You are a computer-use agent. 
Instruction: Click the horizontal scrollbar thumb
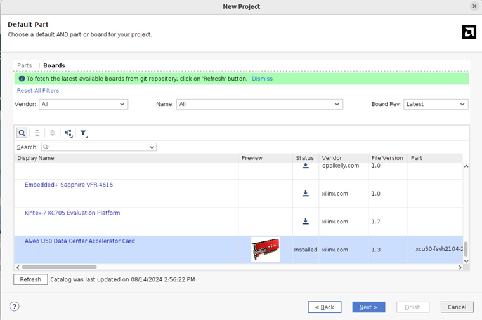pos(60,267)
